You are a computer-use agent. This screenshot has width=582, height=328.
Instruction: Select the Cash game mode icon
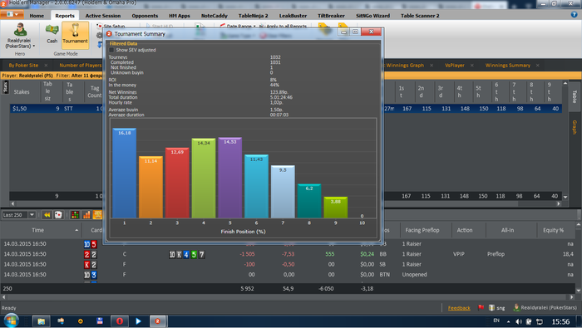pos(52,35)
